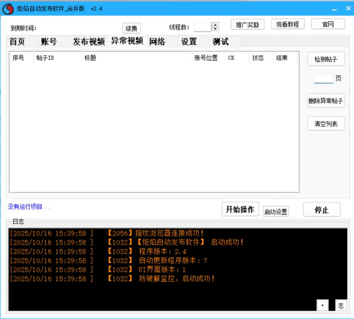
Task: Open the 账号 tab
Action: (49, 42)
